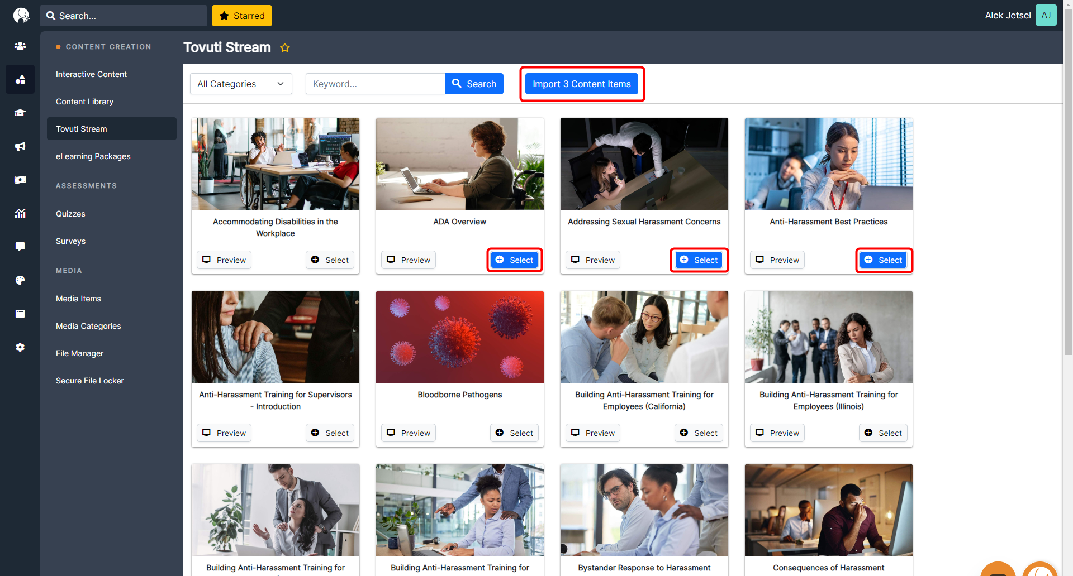Viewport: 1073px width, 576px height.
Task: Focus the top Search... field
Action: (x=124, y=16)
